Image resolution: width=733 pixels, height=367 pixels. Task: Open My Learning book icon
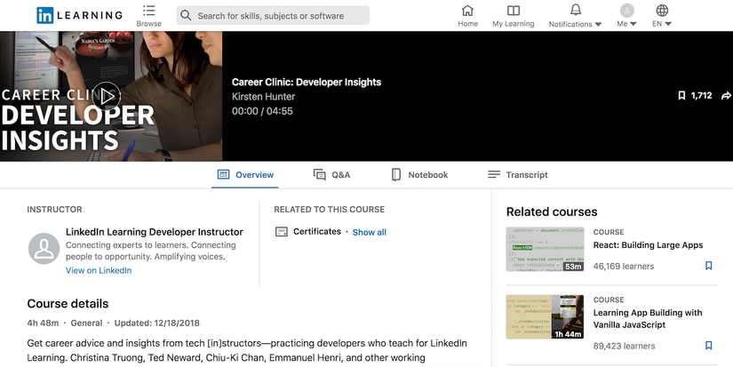pos(514,11)
